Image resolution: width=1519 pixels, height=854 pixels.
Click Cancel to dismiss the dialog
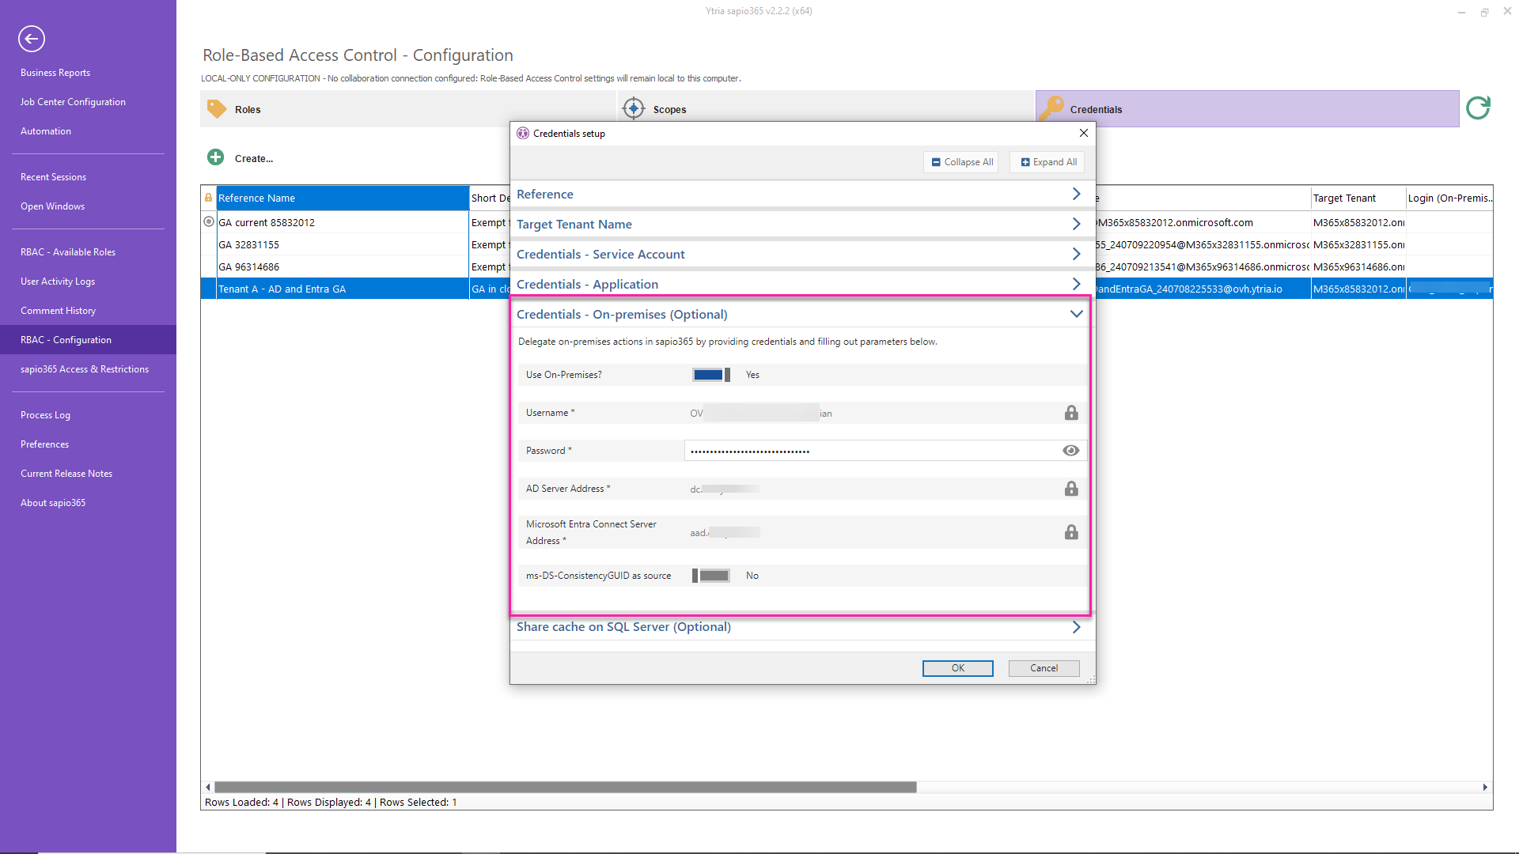pos(1044,667)
